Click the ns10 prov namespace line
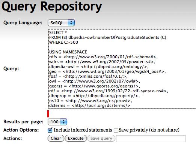Viewport: 196px width, 148px height. pyautogui.click(x=90, y=101)
